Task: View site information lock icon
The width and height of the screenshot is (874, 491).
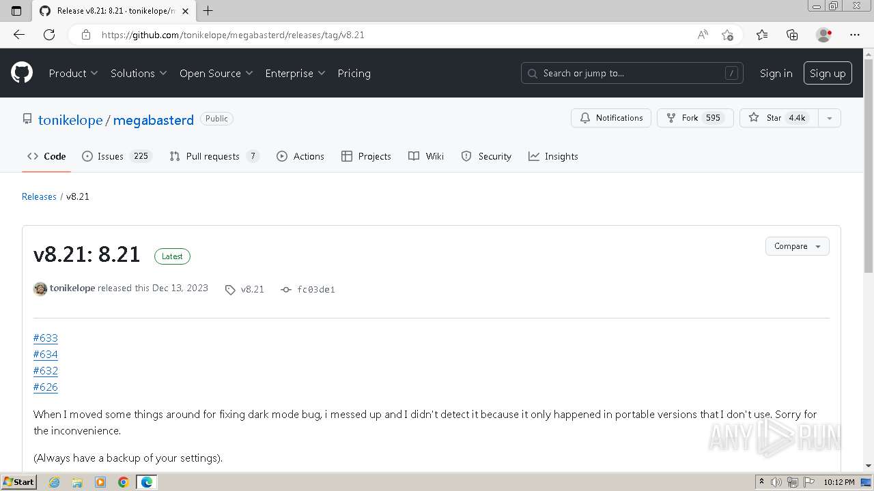Action: pyautogui.click(x=85, y=35)
